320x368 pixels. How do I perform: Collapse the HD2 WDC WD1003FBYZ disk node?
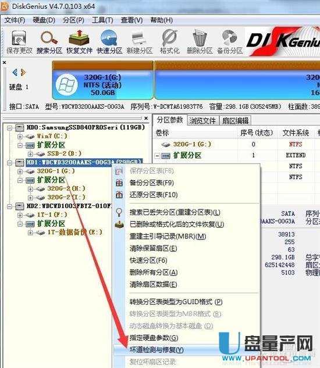coord(9,206)
